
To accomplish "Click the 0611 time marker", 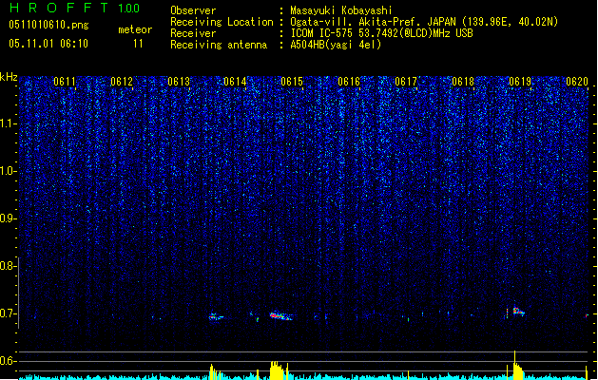I will click(65, 82).
